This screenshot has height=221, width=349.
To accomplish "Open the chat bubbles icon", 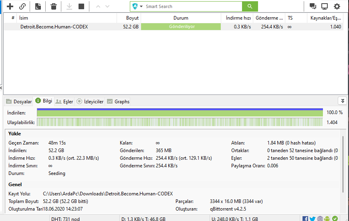I will click(313, 6).
